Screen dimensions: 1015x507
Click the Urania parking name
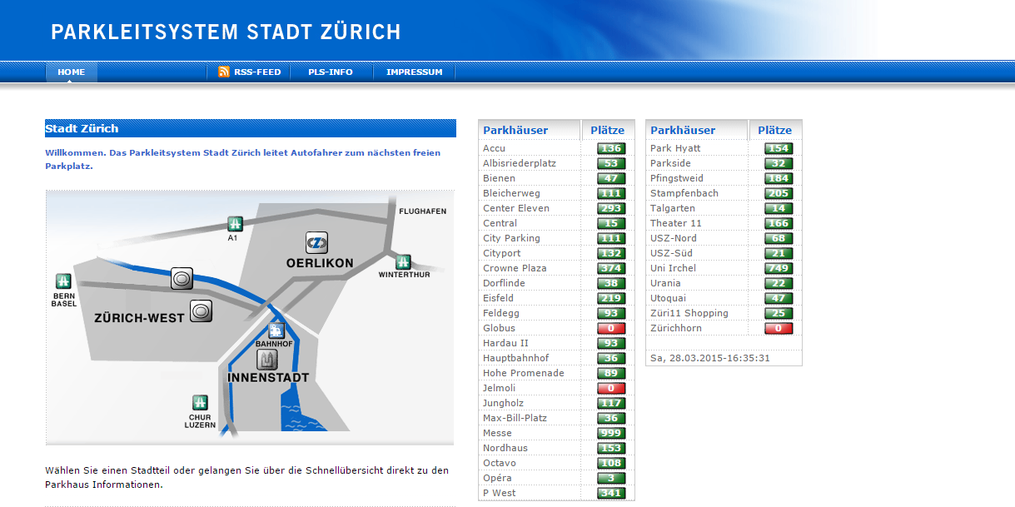pos(665,283)
